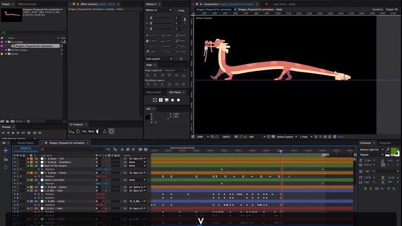Mute audio in Preview panel
The image size is (402, 226).
[x=29, y=132]
